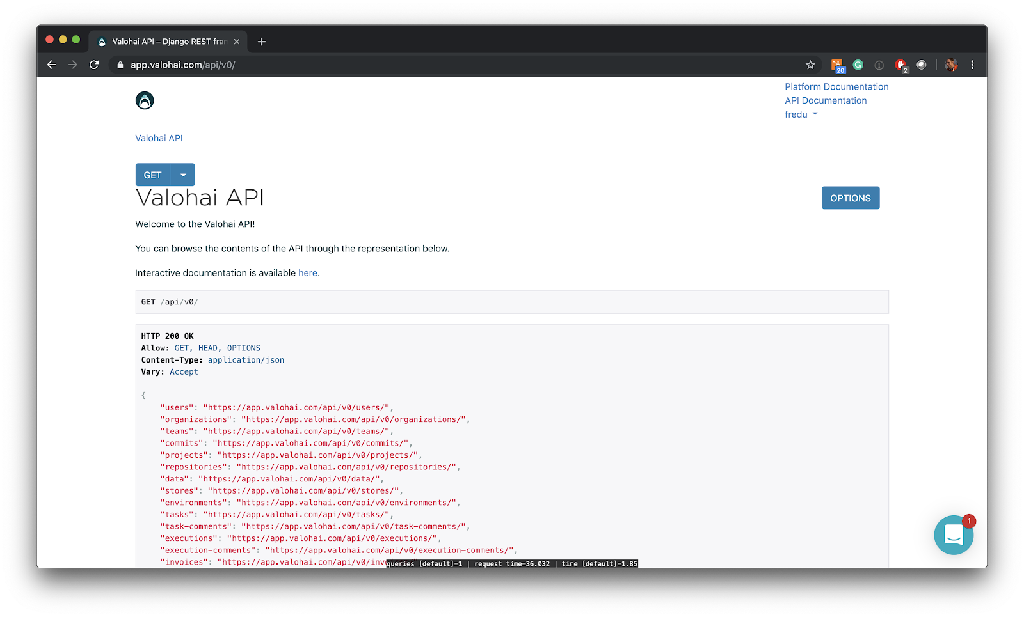Open the environments endpoint URL
The height and width of the screenshot is (617, 1024).
(346, 503)
